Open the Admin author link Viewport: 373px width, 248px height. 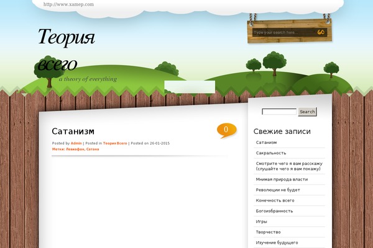pos(76,143)
